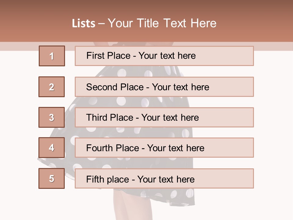Select the number 4 square
The width and height of the screenshot is (293, 220).
click(52, 148)
